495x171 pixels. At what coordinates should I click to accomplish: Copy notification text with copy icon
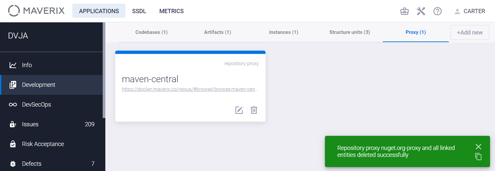click(x=478, y=157)
